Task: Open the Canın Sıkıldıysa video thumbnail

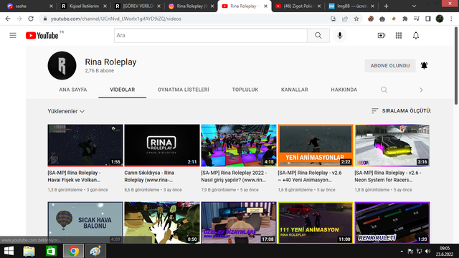Action: coord(162,145)
